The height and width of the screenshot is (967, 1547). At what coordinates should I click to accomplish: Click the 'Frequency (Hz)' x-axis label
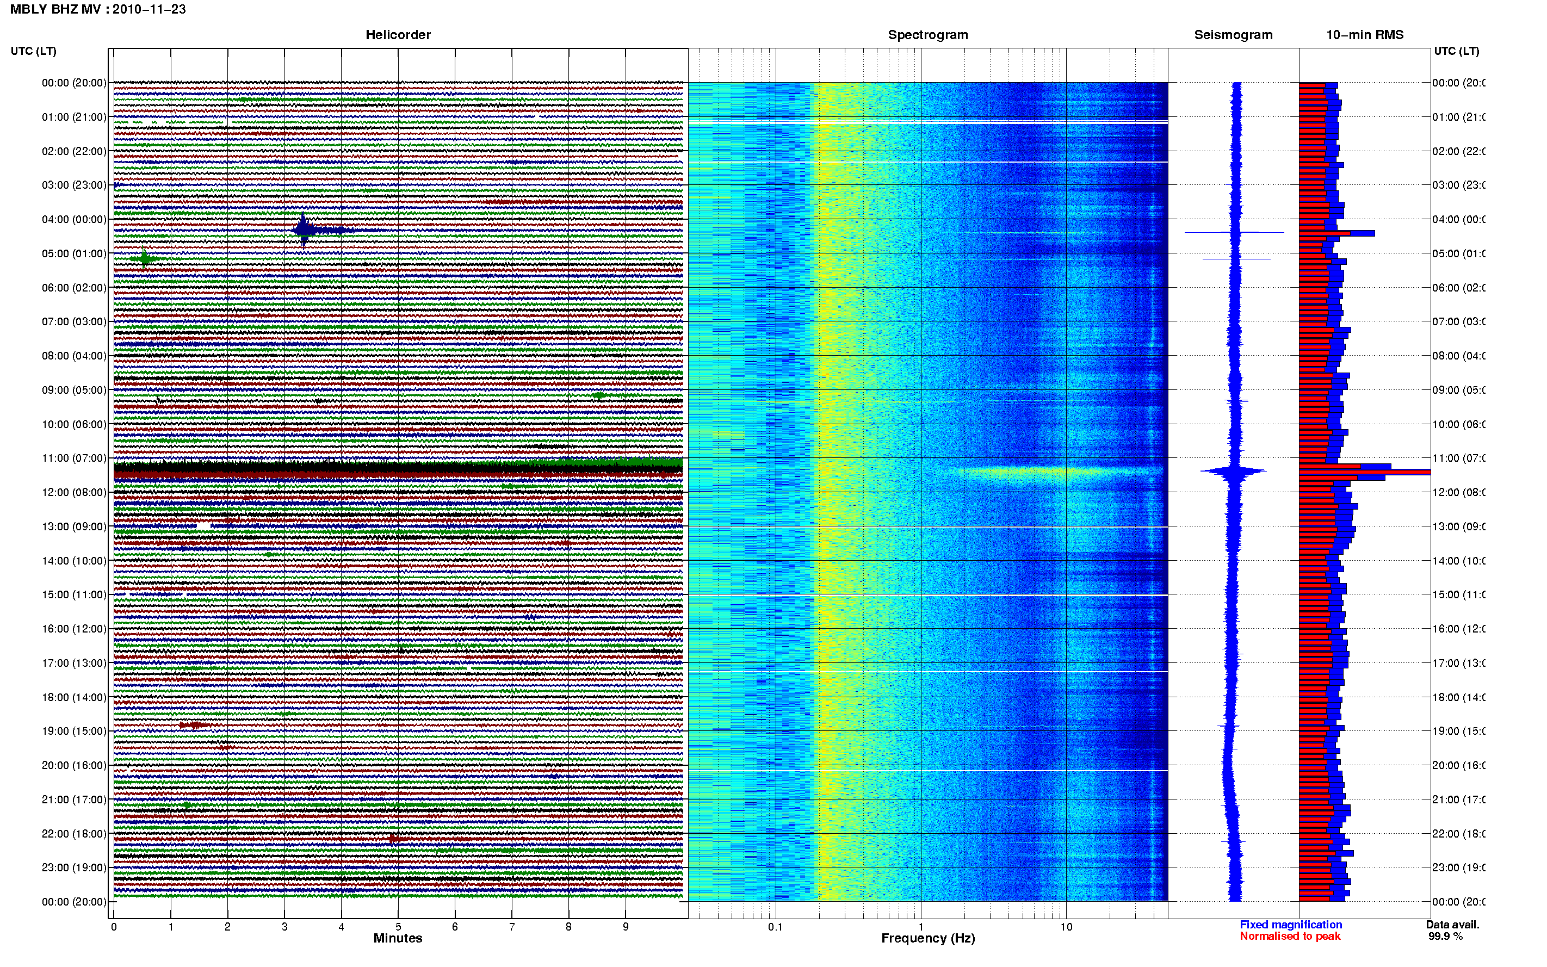(x=928, y=938)
